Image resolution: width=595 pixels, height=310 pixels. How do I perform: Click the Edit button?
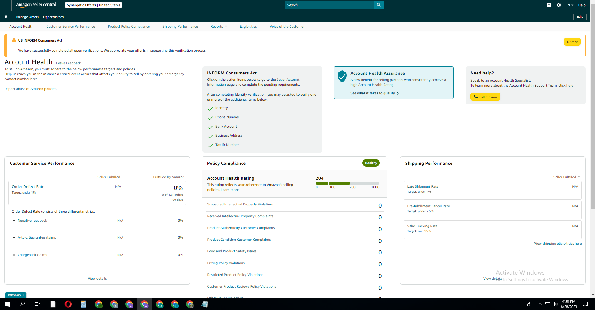click(x=580, y=17)
